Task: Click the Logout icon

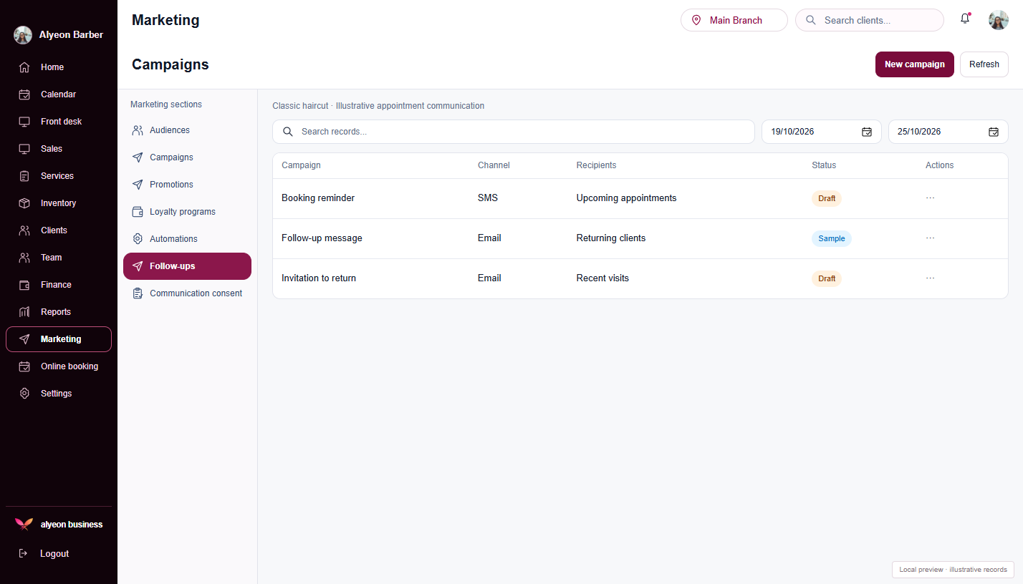Action: tap(23, 553)
